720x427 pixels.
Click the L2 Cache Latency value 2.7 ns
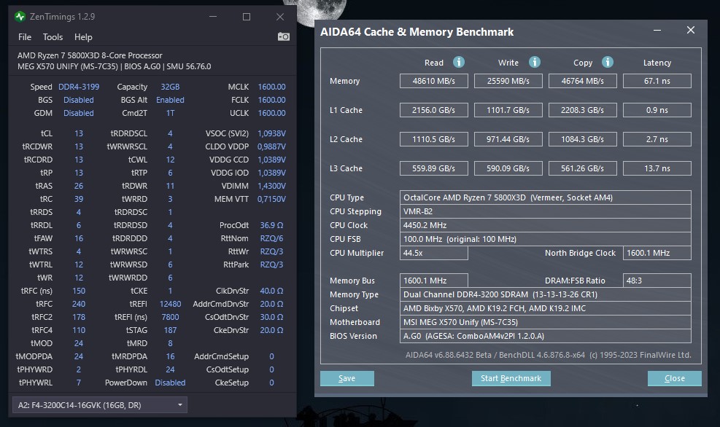pos(657,139)
